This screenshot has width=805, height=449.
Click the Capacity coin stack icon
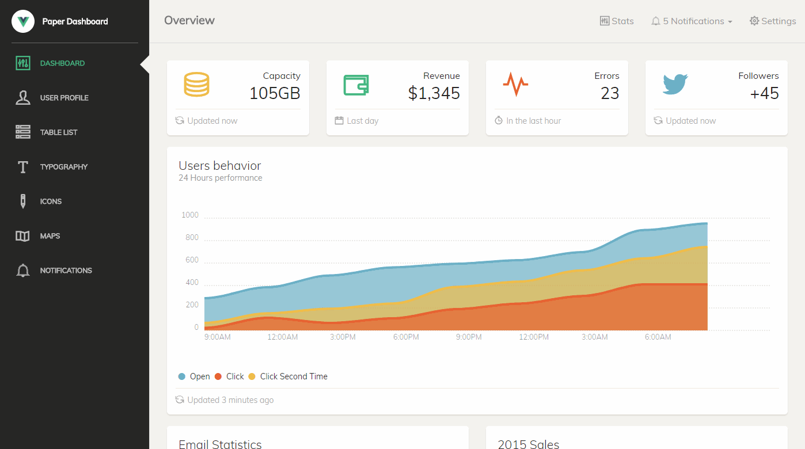[x=196, y=84]
